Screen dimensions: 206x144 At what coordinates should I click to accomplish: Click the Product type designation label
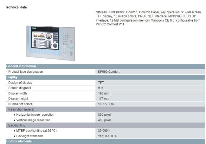(26, 72)
